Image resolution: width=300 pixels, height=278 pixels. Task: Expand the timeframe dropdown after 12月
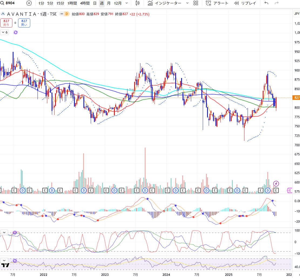pyautogui.click(x=127, y=3)
